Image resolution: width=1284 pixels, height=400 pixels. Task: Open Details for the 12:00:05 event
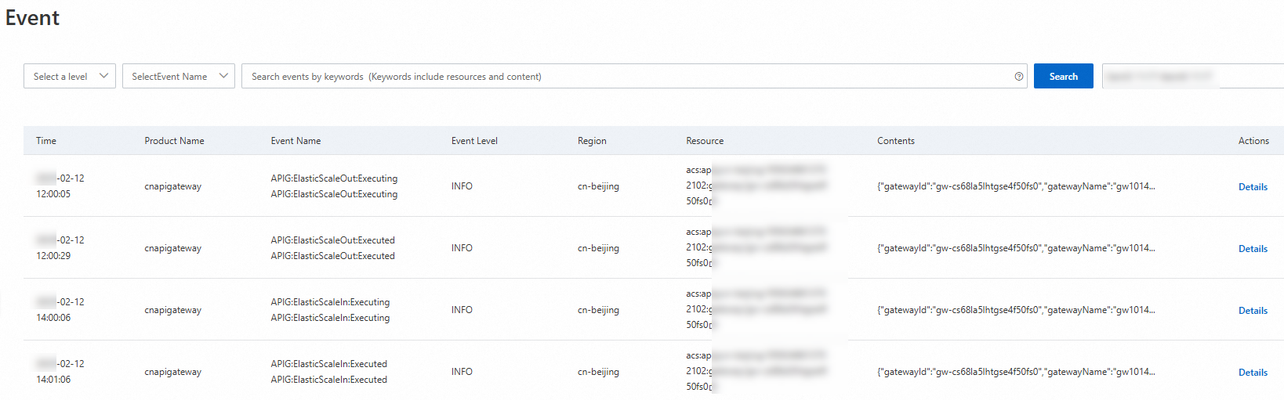click(1253, 187)
